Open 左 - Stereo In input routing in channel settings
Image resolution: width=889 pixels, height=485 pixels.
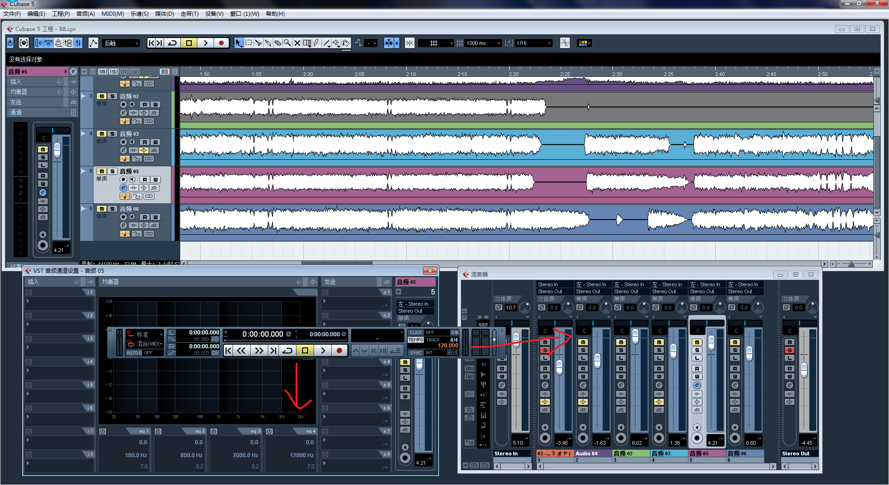(415, 304)
